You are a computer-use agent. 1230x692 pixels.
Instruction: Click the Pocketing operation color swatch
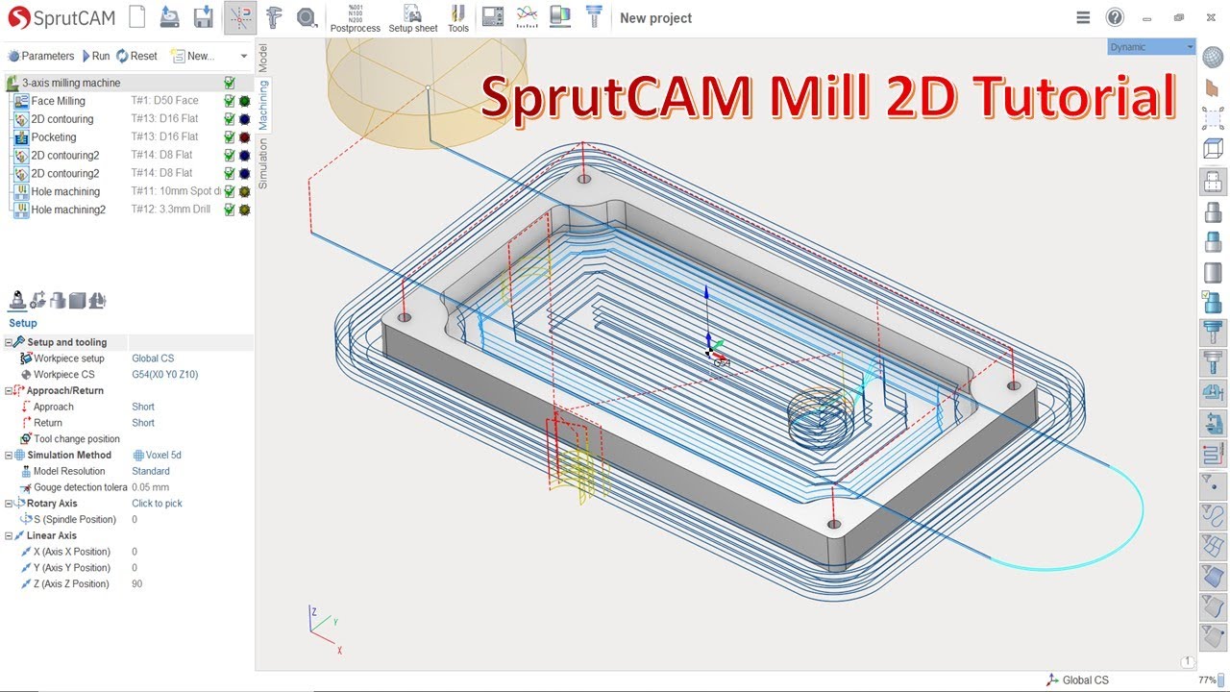(x=244, y=137)
